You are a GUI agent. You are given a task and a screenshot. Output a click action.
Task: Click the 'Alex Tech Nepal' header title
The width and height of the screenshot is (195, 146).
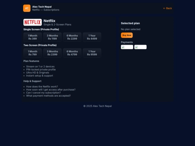click(42, 7)
